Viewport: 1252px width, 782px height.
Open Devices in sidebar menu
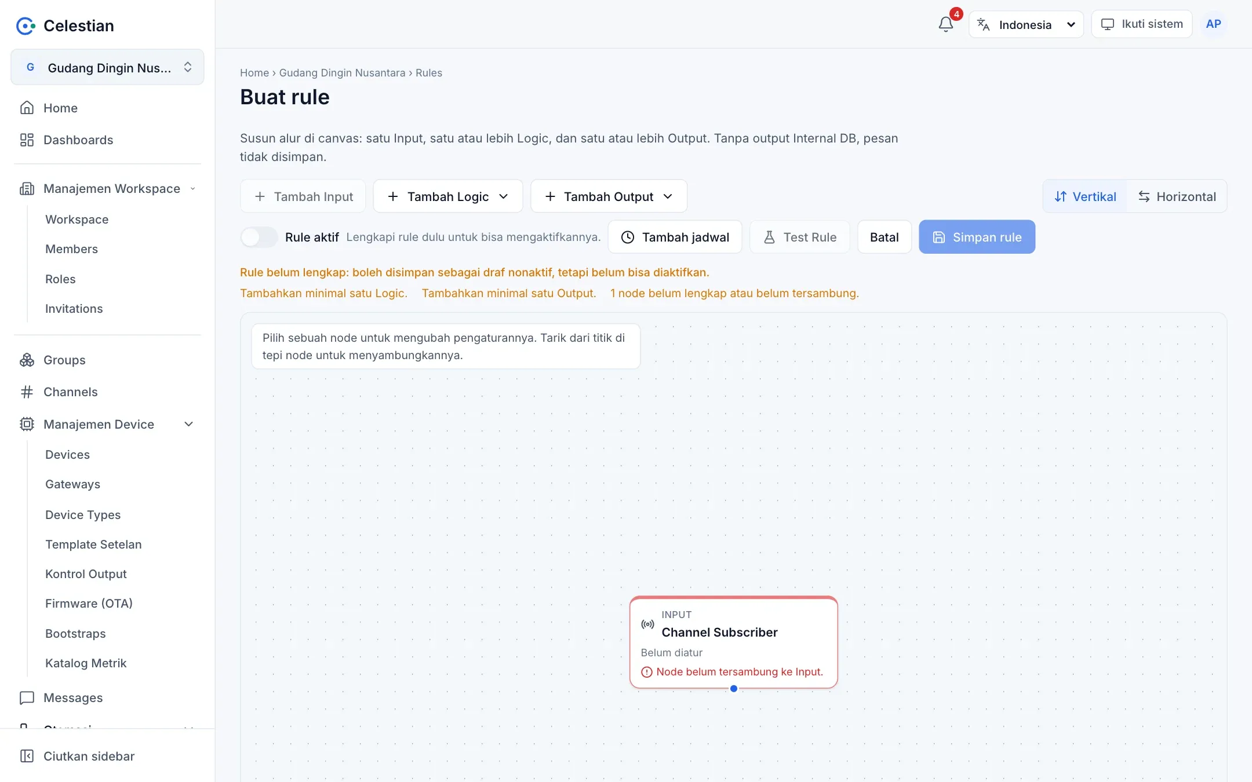[68, 454]
